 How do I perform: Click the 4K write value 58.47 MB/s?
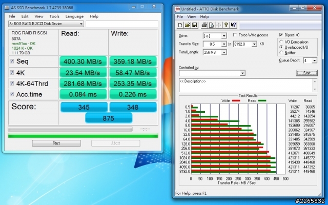[133, 73]
